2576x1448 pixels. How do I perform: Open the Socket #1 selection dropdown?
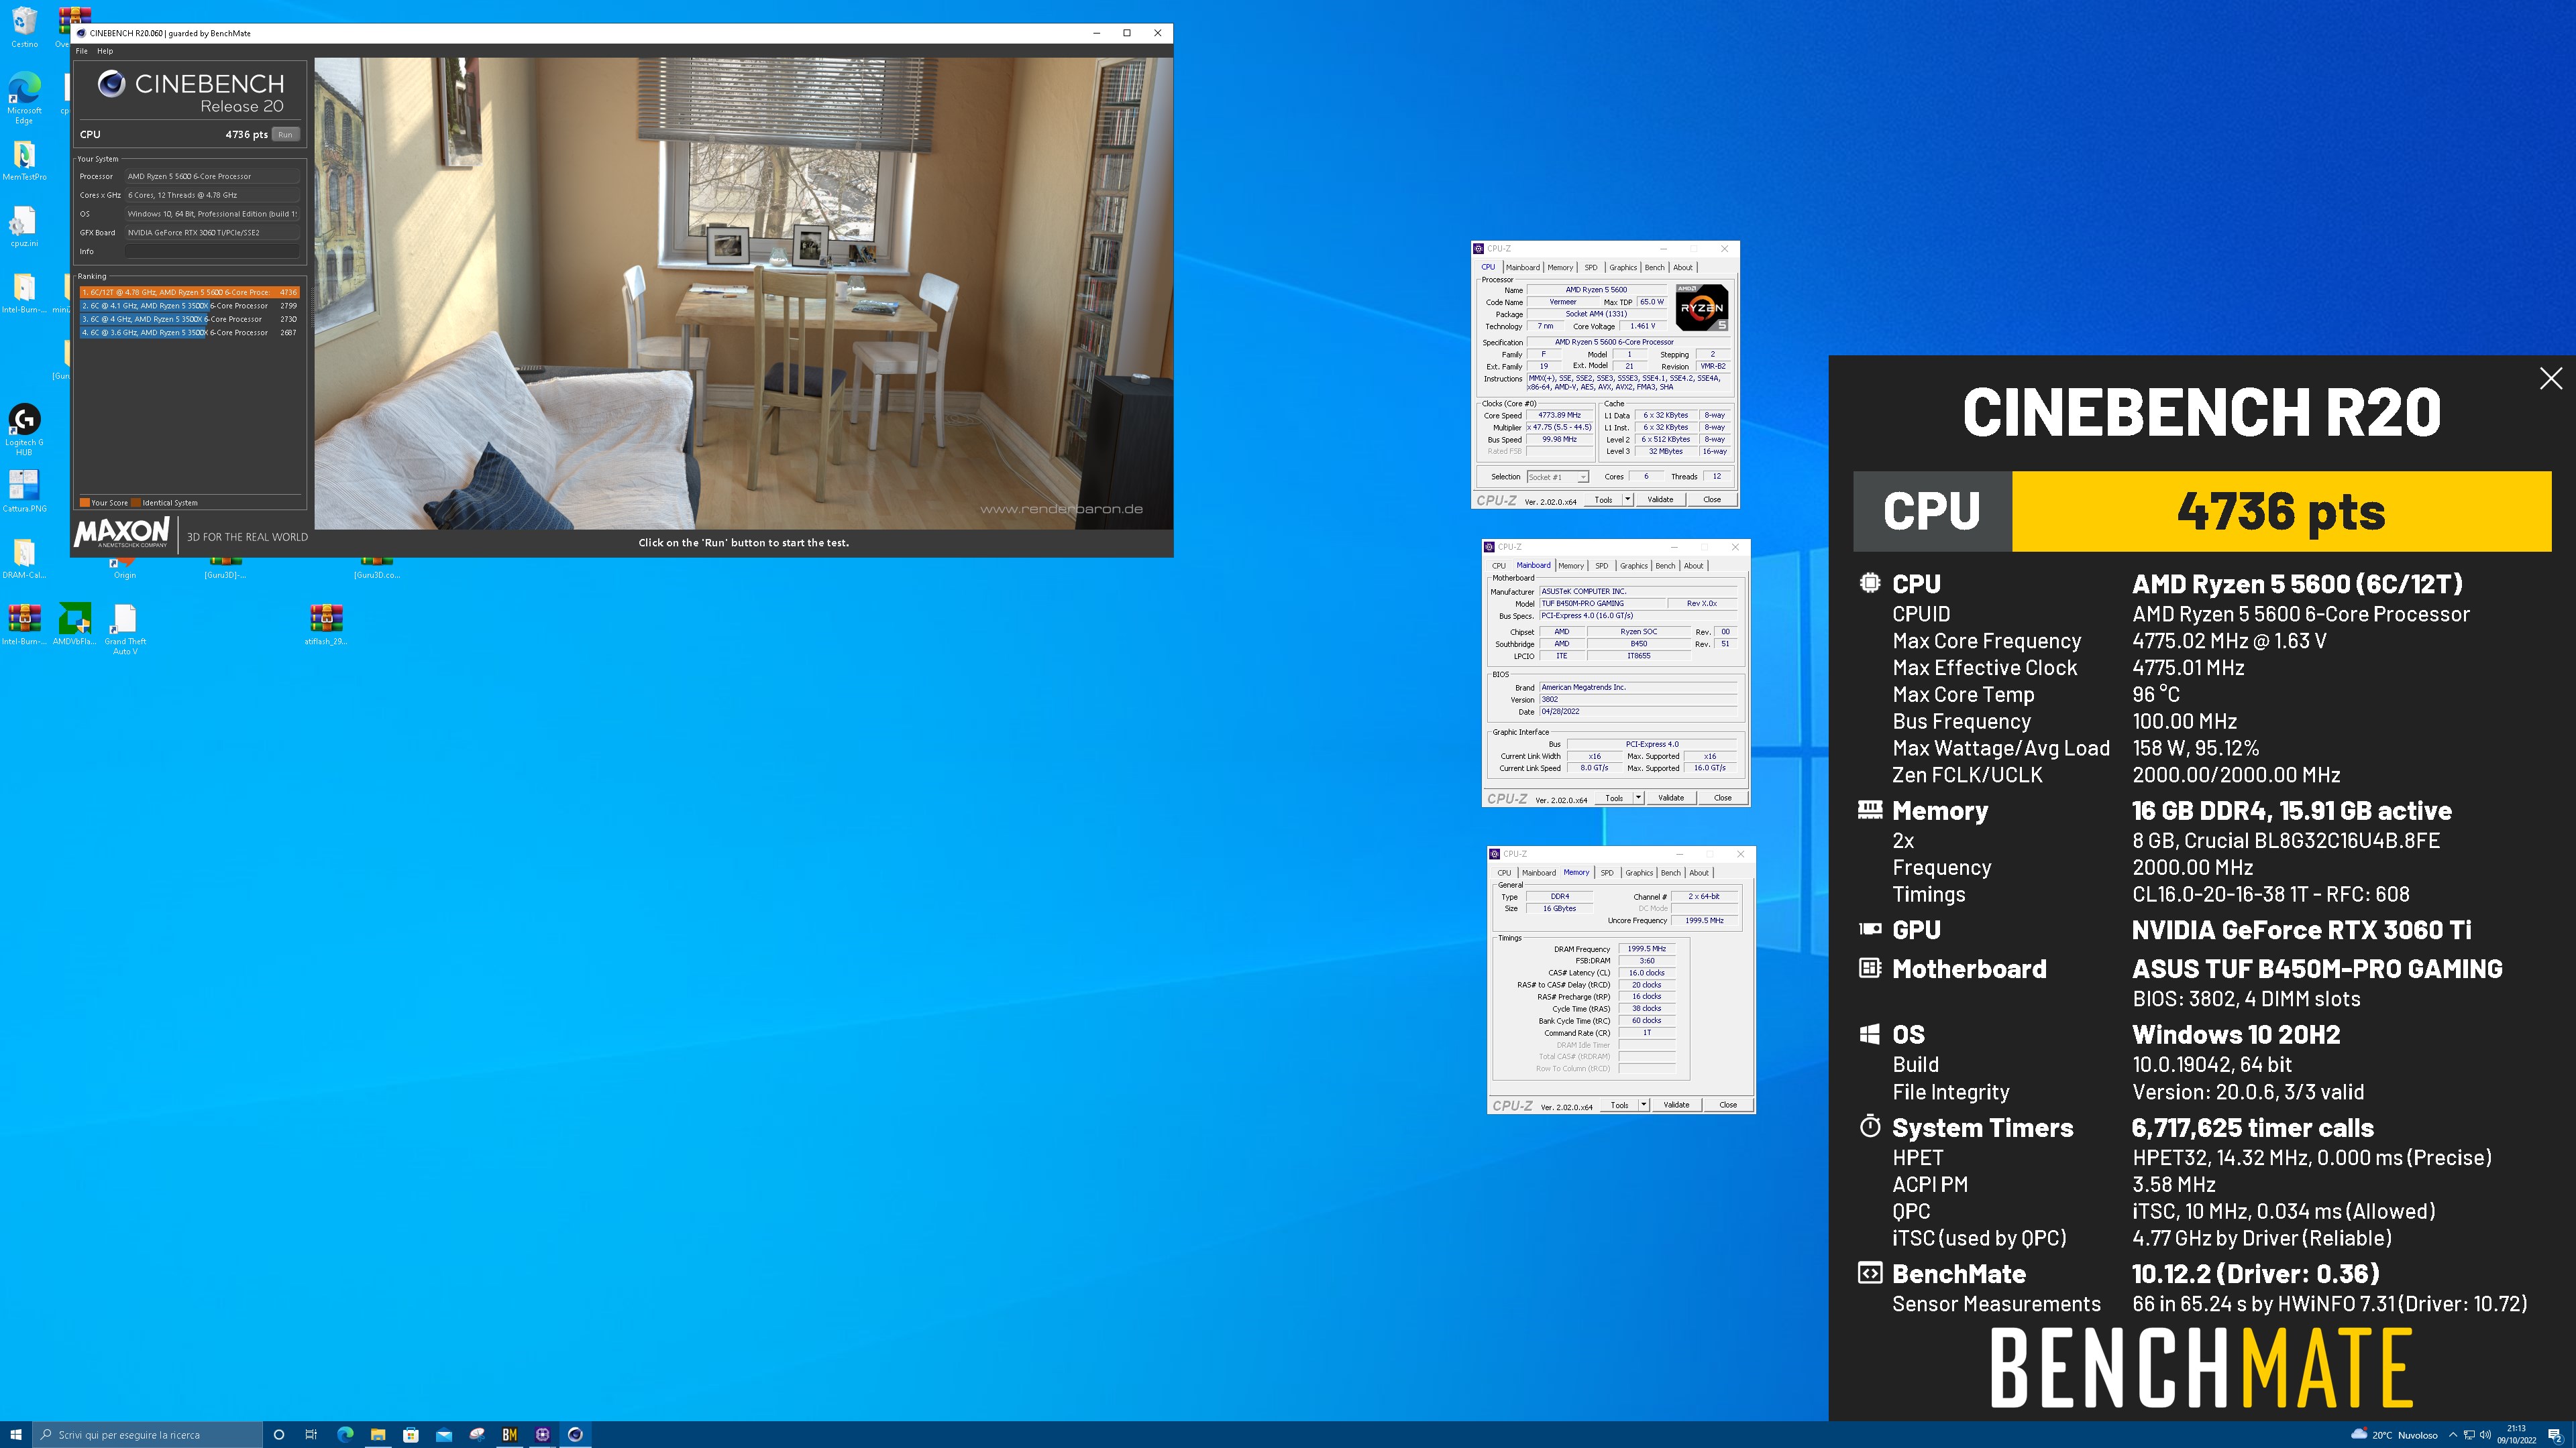pyautogui.click(x=1557, y=477)
